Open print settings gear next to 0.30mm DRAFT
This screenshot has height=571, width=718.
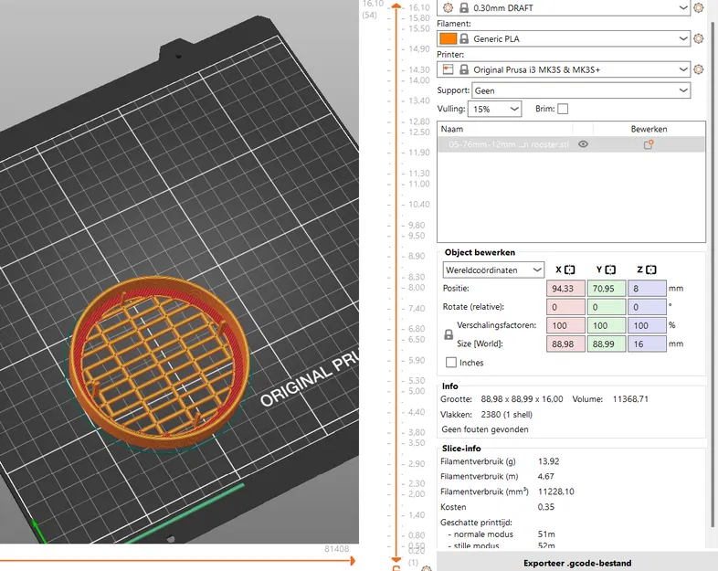699,7
